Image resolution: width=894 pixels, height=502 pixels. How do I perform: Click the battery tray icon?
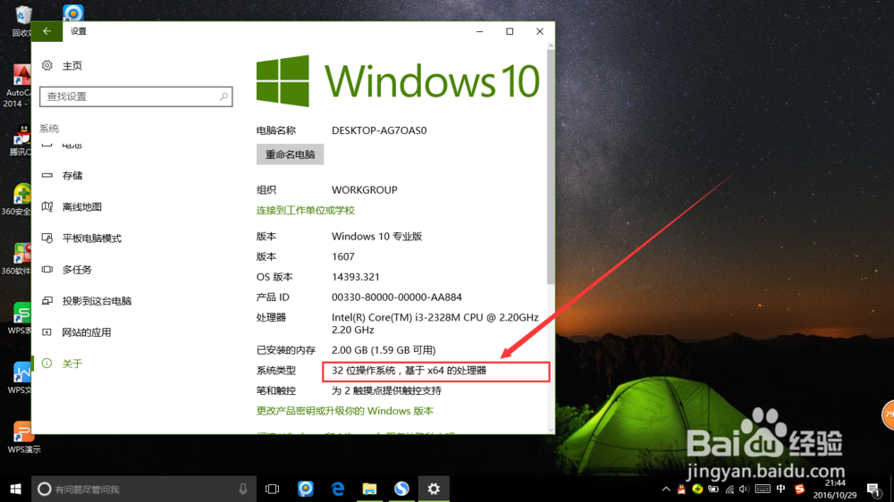[x=713, y=489]
